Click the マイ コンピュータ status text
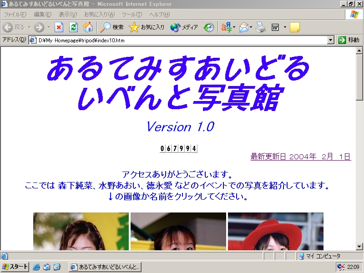Screen dimensions: 364x273 (x=323, y=256)
